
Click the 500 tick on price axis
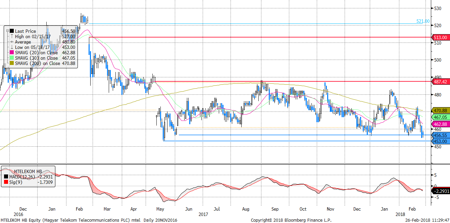pyautogui.click(x=437, y=60)
